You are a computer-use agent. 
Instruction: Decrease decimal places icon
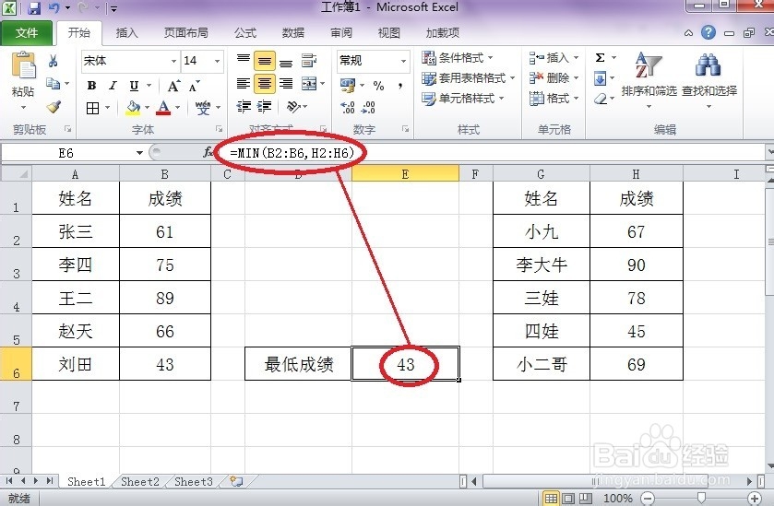pos(369,107)
